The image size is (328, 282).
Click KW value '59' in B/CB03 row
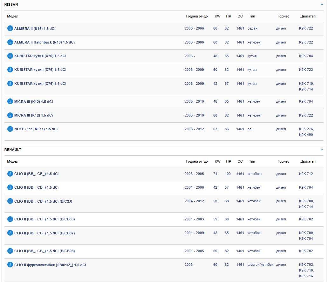(x=215, y=219)
